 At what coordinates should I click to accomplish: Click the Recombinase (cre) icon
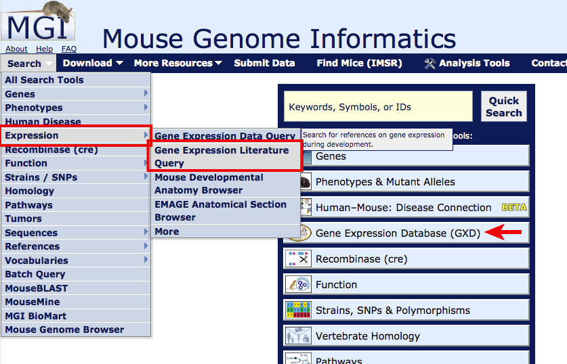(x=298, y=259)
